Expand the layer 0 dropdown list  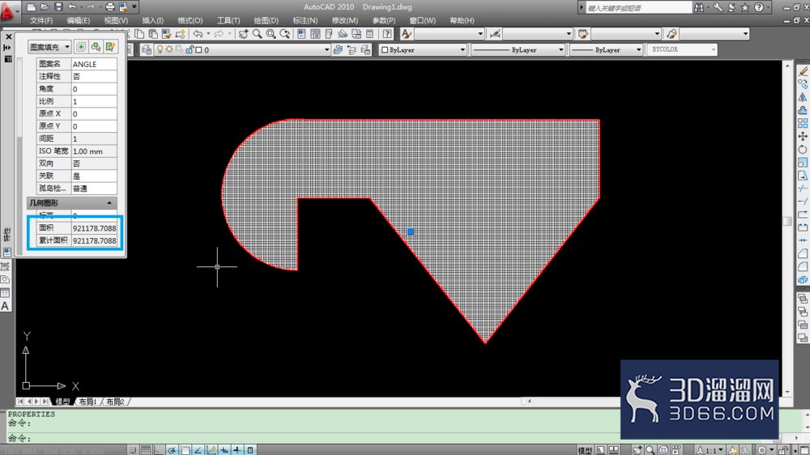(326, 50)
